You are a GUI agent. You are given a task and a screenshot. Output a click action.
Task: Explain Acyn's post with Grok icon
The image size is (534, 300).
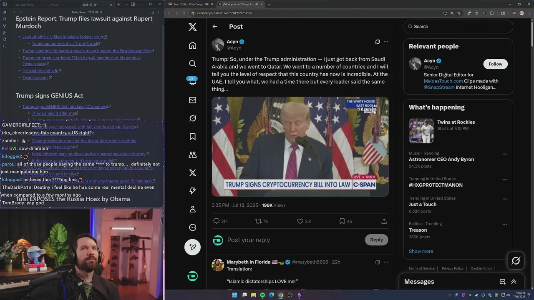pyautogui.click(x=377, y=42)
